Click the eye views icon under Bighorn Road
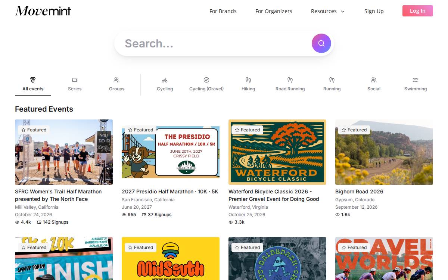This screenshot has width=448, height=280. [x=337, y=215]
